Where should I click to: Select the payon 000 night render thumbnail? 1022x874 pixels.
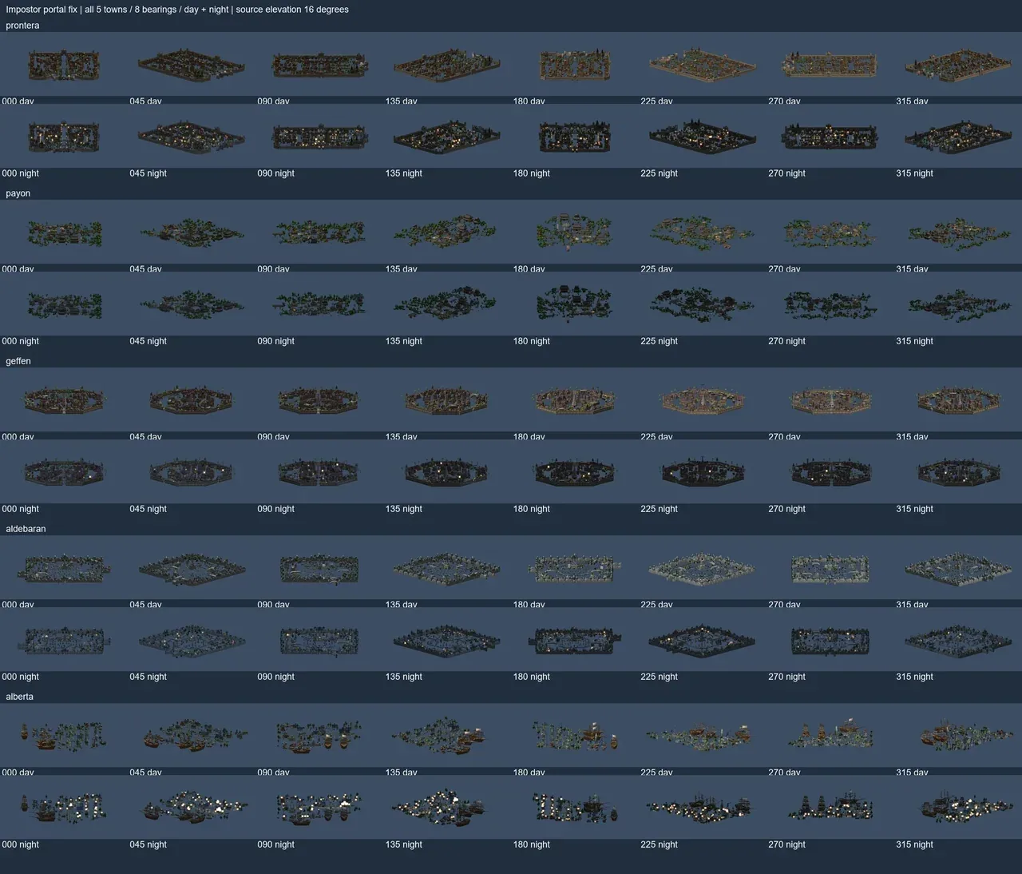(64, 304)
